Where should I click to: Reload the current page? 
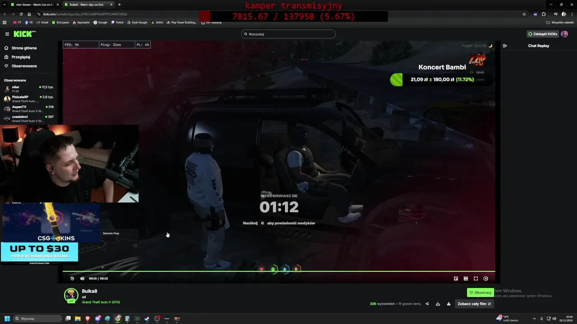point(21,14)
